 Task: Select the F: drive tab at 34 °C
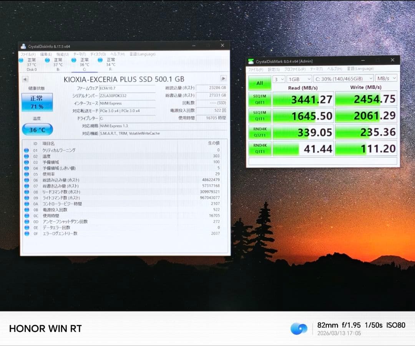click(x=111, y=65)
